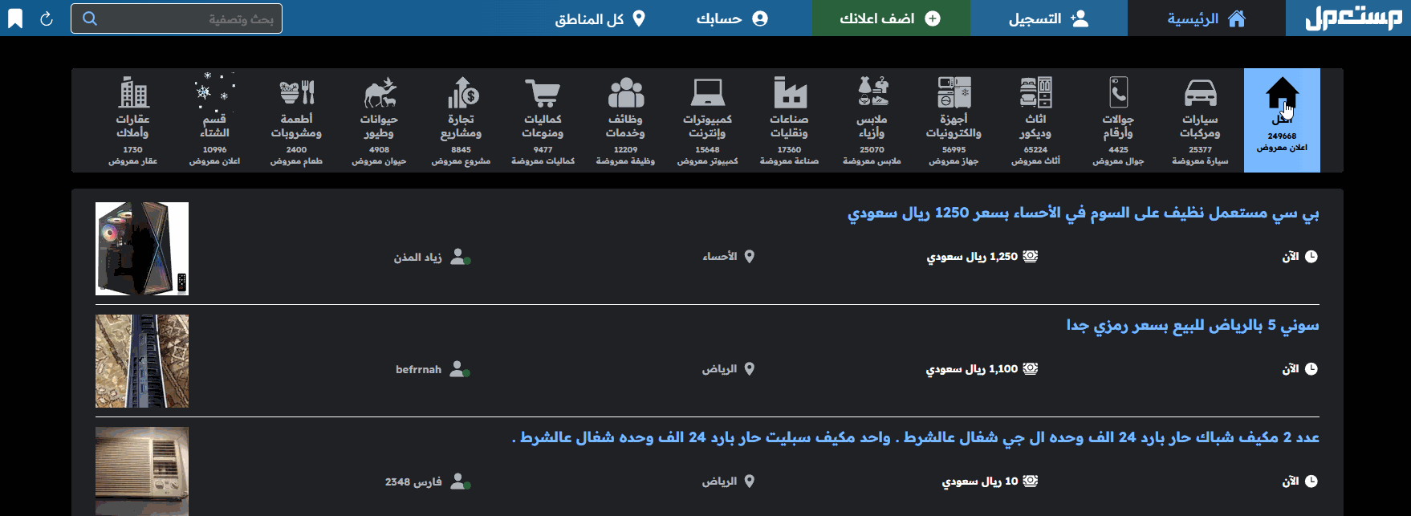The width and height of the screenshot is (1411, 516).
Task: Click money icon beside 1,250 price
Action: tap(1031, 257)
